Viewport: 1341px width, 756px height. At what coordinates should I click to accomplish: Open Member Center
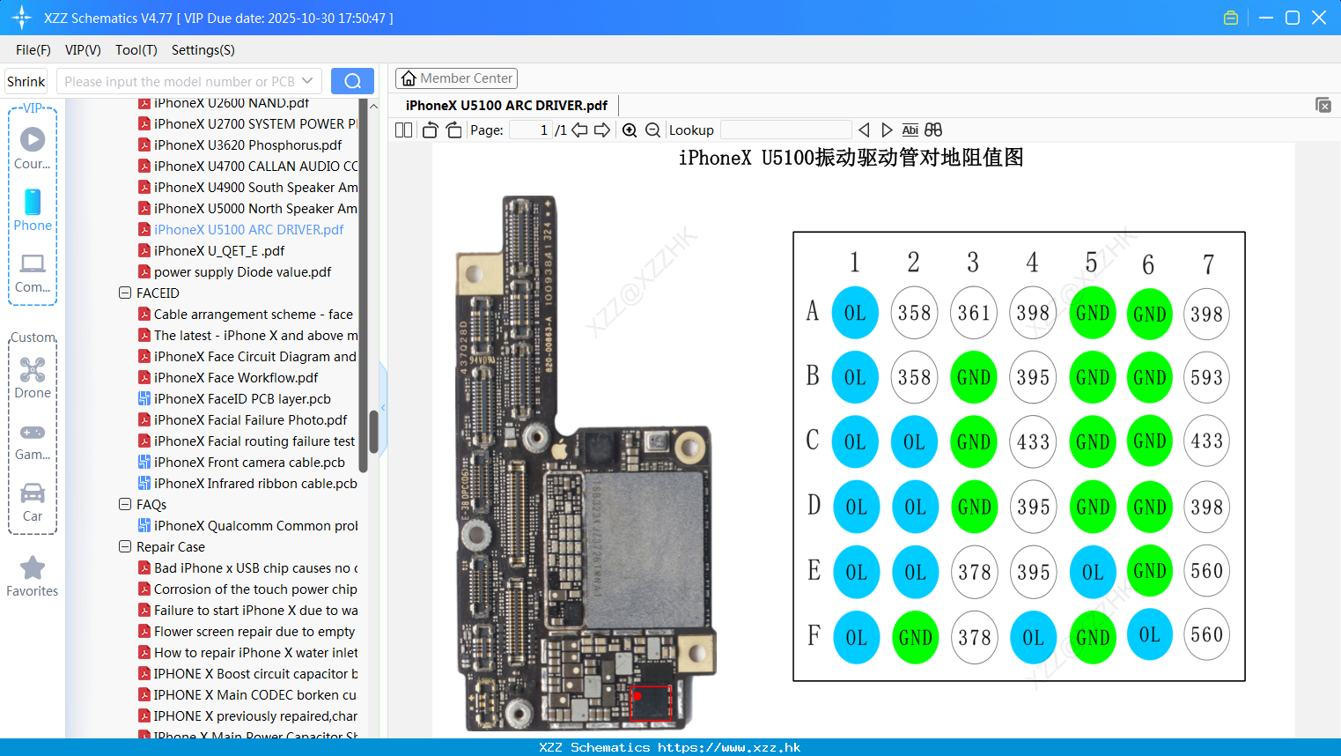(456, 78)
